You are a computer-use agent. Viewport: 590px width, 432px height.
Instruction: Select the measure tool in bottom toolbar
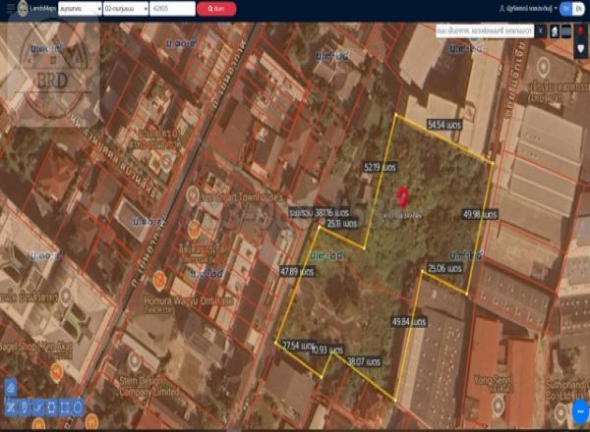(x=11, y=406)
